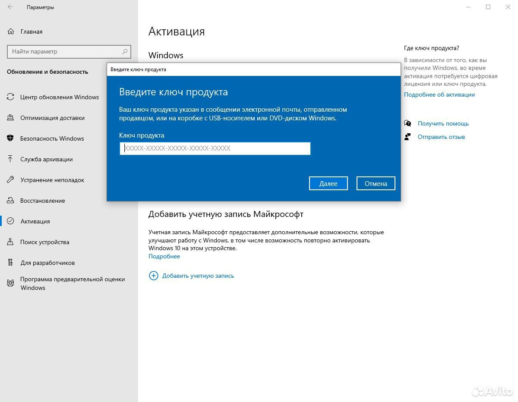Open Центр обновления Windows section
The image size is (518, 402).
60,97
